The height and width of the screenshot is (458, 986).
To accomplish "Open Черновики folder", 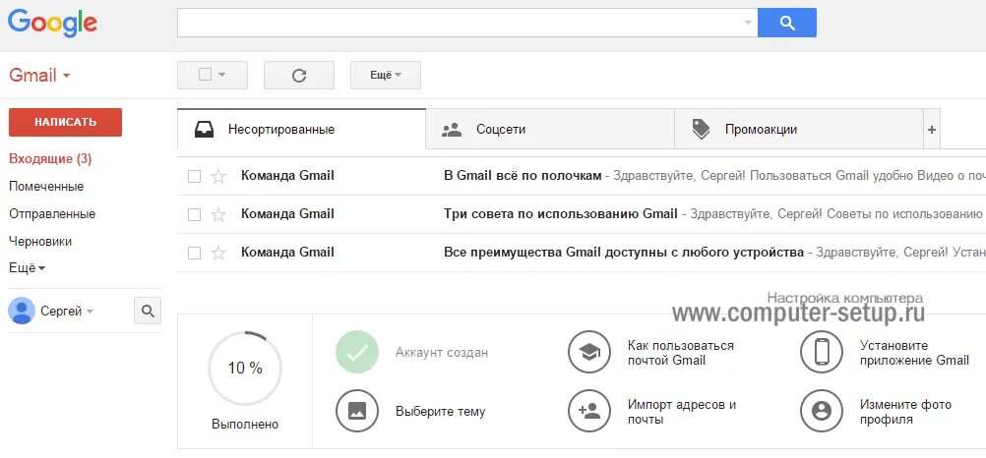I will coord(40,241).
